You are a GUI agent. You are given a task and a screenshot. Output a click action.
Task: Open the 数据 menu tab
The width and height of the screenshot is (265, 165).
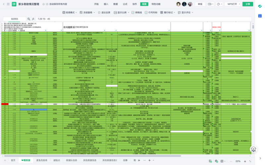[115, 4]
